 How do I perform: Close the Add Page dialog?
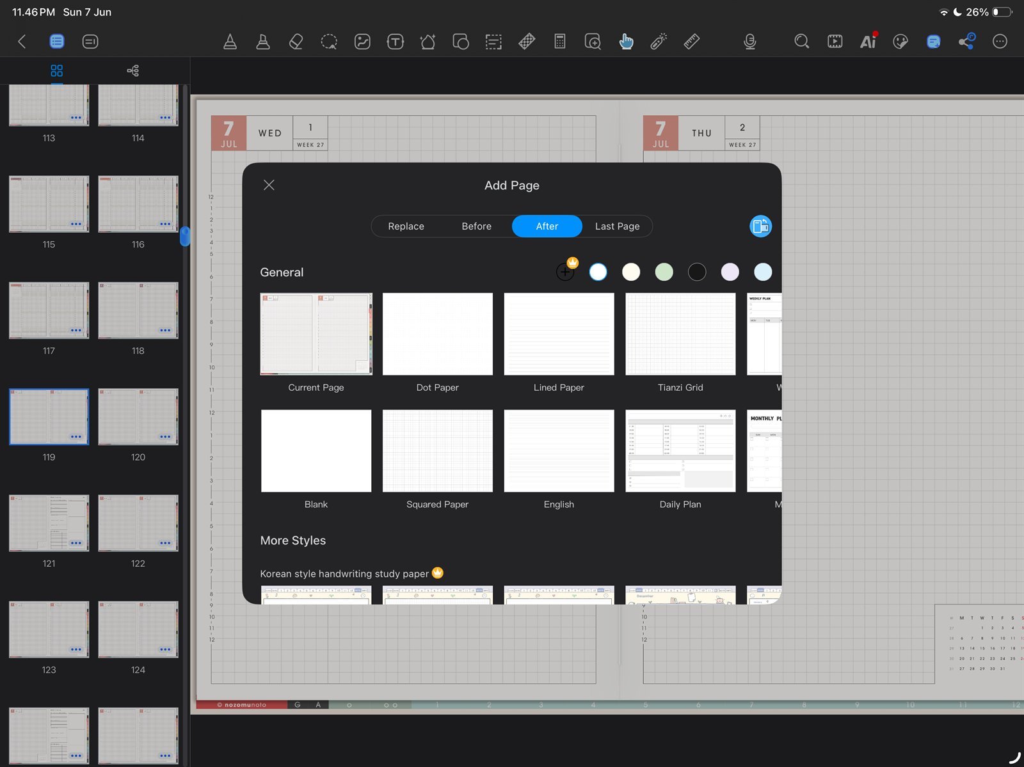(x=269, y=185)
